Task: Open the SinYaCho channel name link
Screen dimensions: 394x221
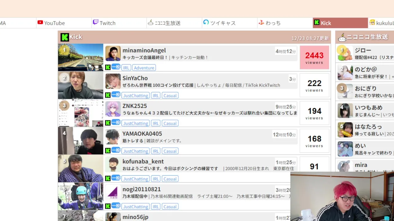Action: coord(135,78)
